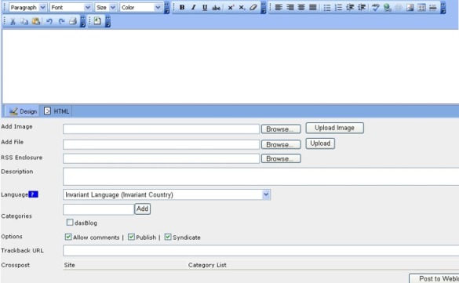This screenshot has width=459, height=283.
Task: Apply subscript formatting
Action: click(x=242, y=7)
